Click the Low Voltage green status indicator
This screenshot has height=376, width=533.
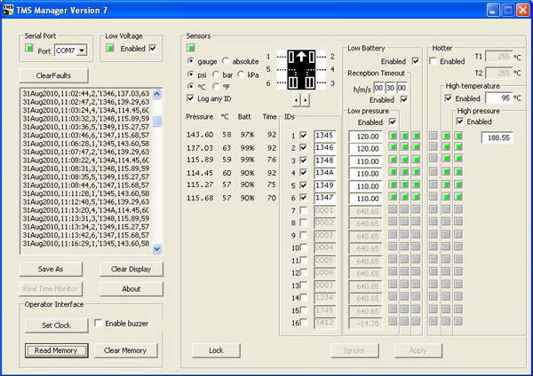pos(110,48)
